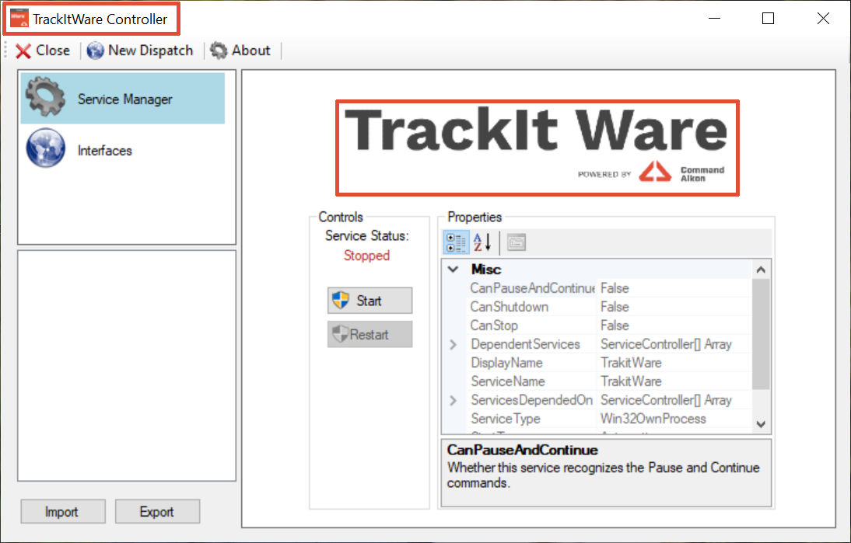The width and height of the screenshot is (851, 543).
Task: Open the Property Pages icon
Action: coord(517,242)
